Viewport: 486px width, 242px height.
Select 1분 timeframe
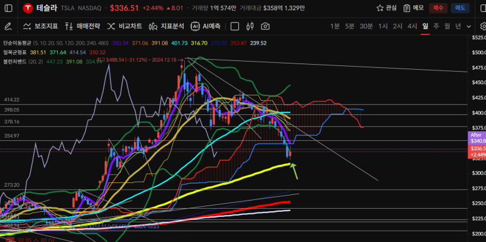coord(334,26)
